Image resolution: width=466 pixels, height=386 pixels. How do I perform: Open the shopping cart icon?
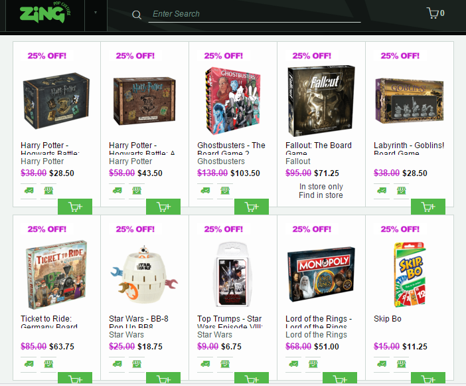pyautogui.click(x=435, y=13)
